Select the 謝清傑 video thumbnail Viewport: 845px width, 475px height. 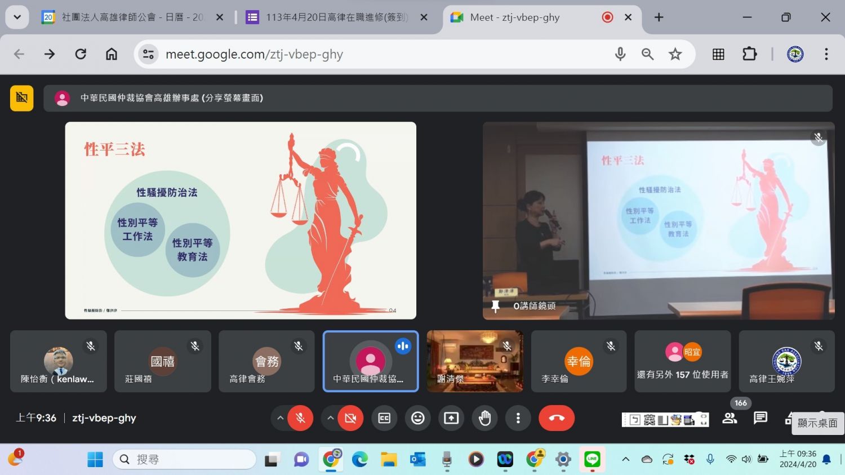pyautogui.click(x=475, y=361)
